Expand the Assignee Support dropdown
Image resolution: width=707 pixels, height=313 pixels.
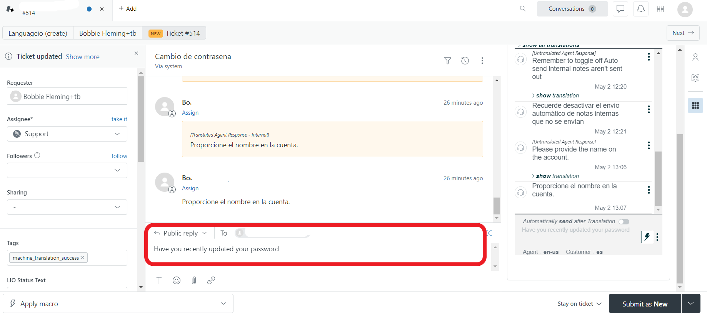(x=67, y=134)
